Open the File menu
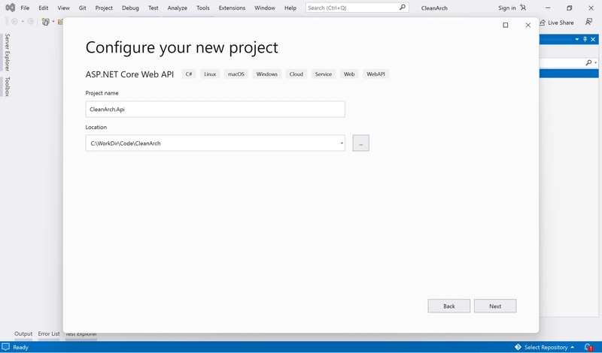 pyautogui.click(x=25, y=8)
